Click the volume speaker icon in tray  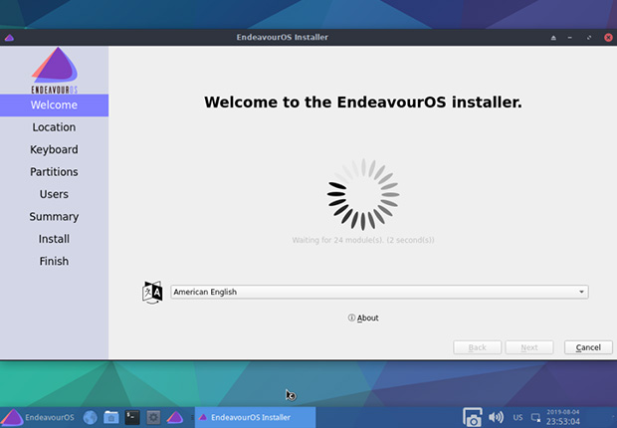pos(497,417)
